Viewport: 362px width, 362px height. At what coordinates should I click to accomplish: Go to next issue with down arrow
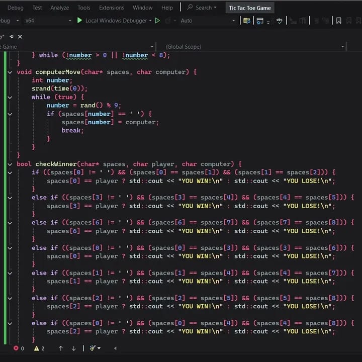[x=73, y=348]
